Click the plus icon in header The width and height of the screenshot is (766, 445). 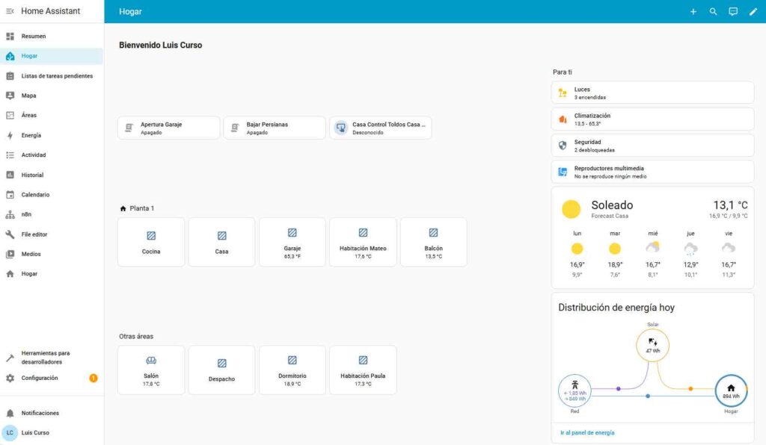(693, 12)
